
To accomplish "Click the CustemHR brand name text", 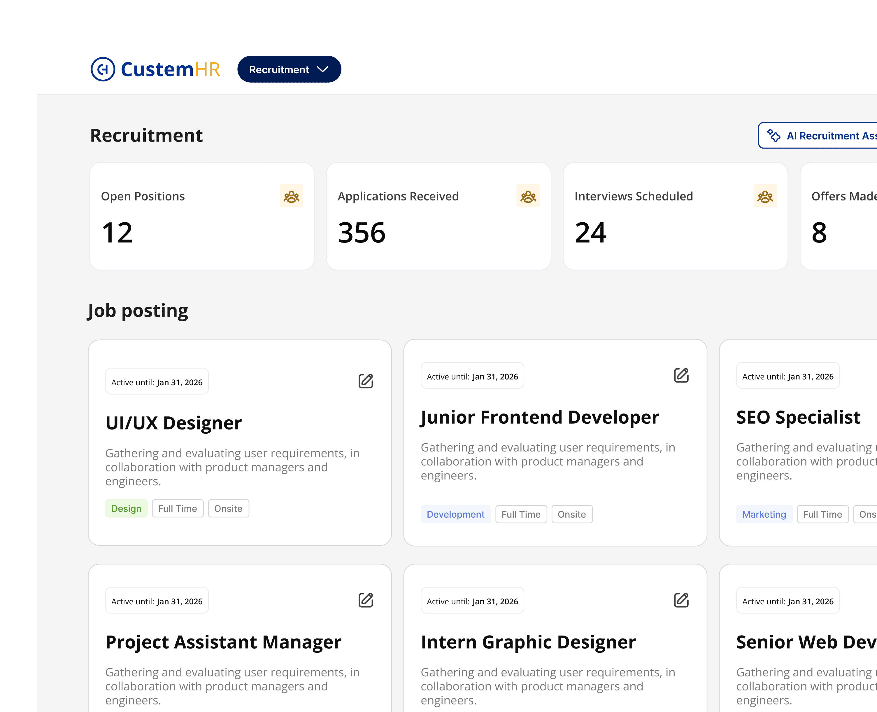I will point(171,69).
